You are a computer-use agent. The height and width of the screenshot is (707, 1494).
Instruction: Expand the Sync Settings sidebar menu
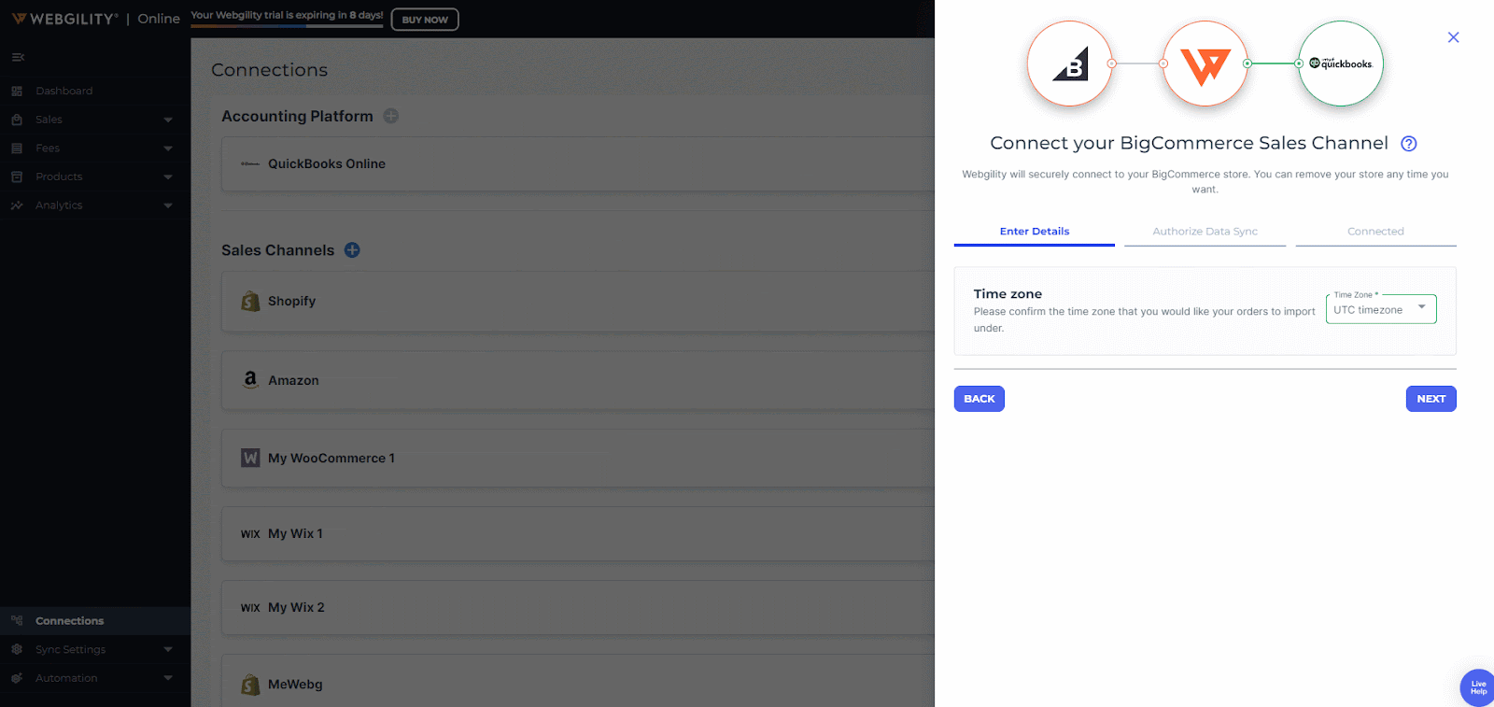coord(93,649)
